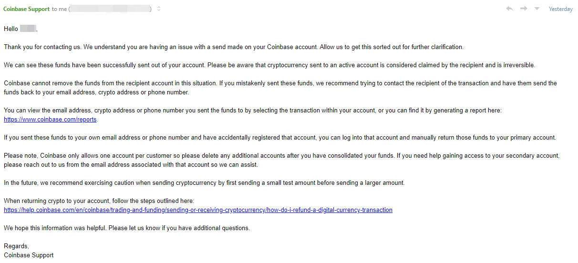Image resolution: width=578 pixels, height=263 pixels.
Task: Click the "Please note, Coinbase only allows" sentence
Action: pos(281,160)
